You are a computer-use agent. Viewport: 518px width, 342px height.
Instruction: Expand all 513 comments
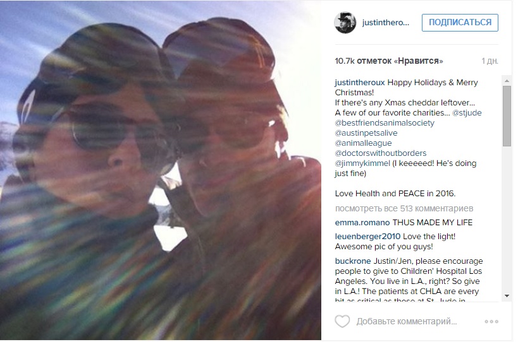[404, 209]
